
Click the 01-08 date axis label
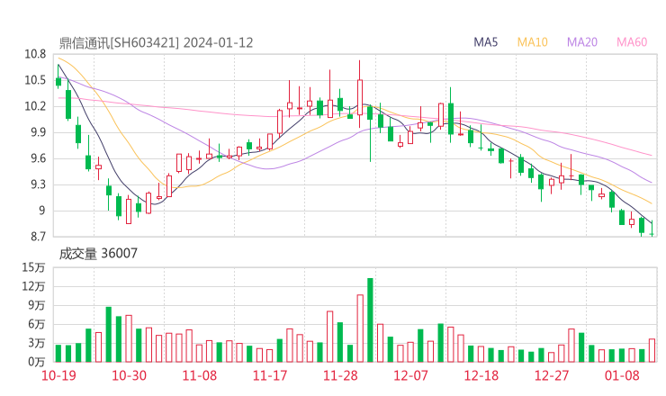(622, 375)
